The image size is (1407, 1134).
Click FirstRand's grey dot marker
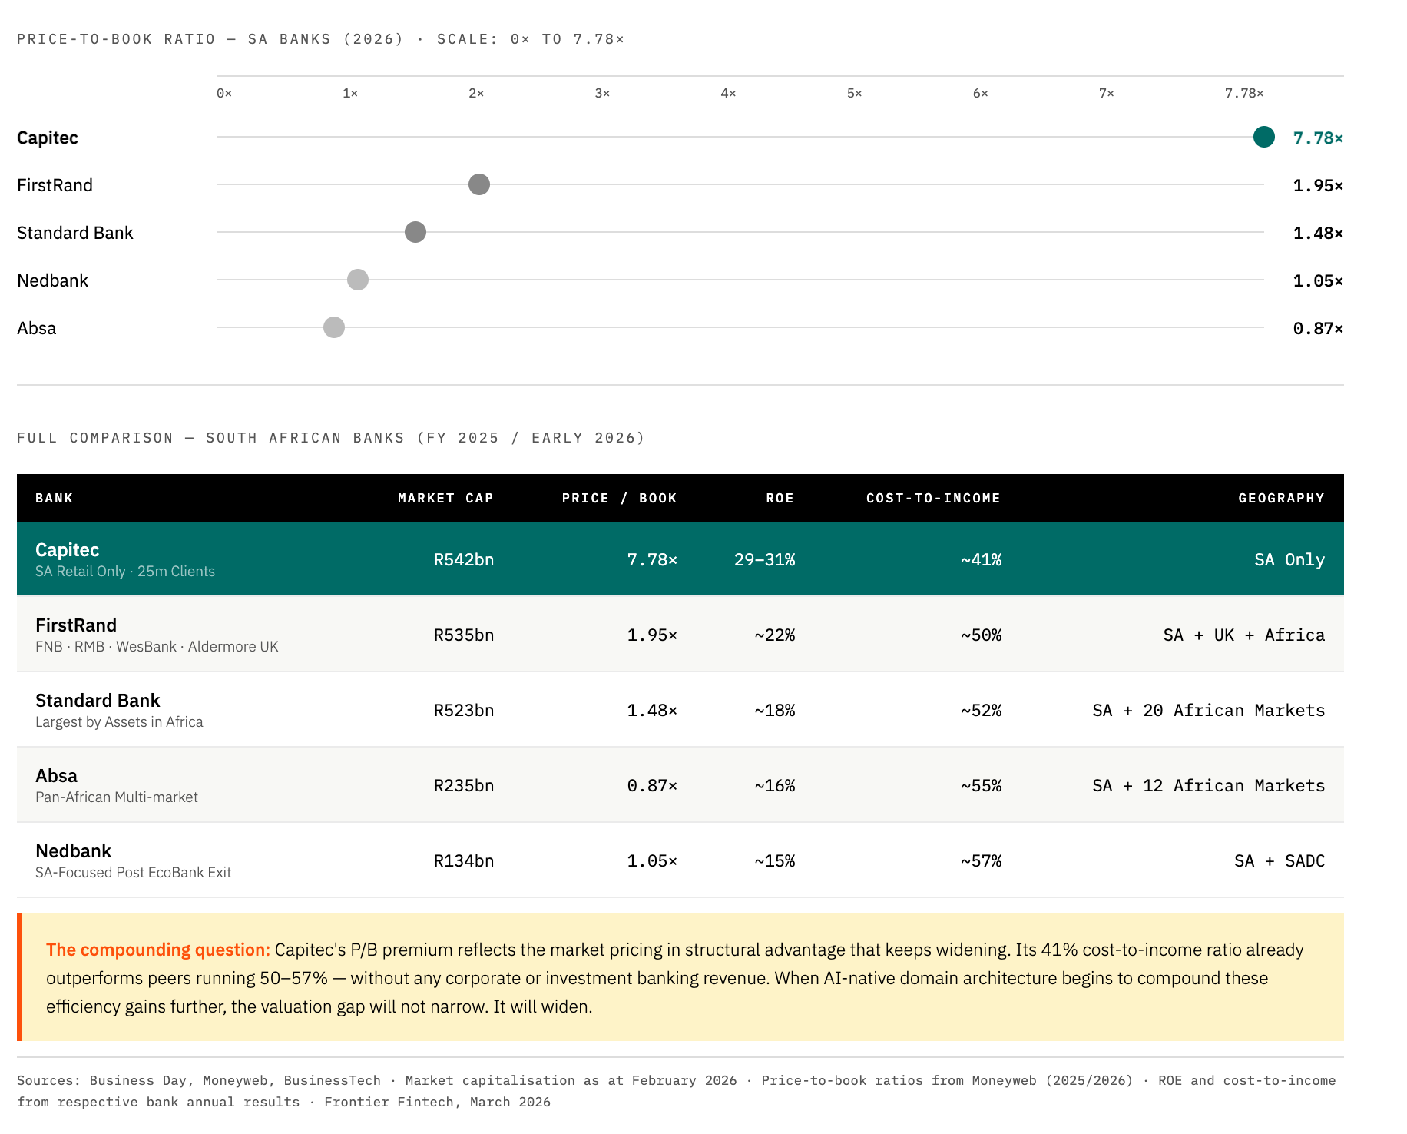[478, 184]
